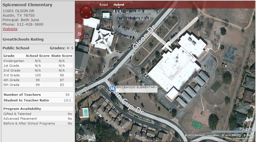This screenshot has height=142, width=256.
Task: Click the Grade column header
Action: click(x=9, y=56)
